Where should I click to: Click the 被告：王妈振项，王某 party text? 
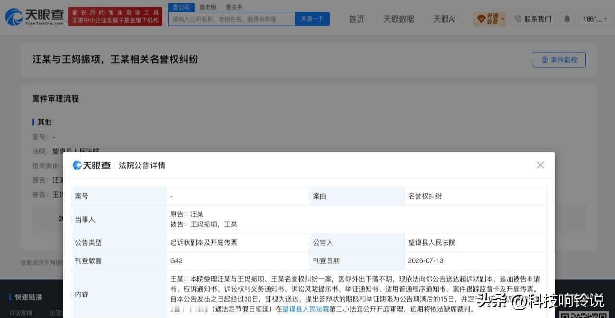[204, 224]
